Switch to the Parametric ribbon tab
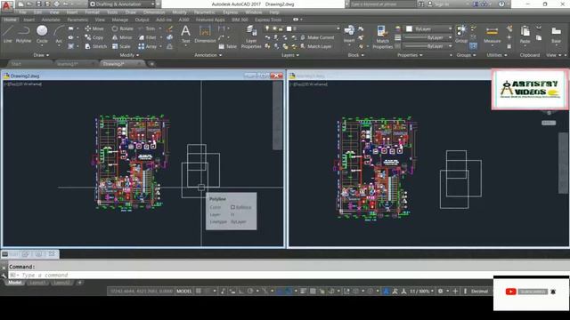The height and width of the screenshot is (320, 570). (x=77, y=20)
